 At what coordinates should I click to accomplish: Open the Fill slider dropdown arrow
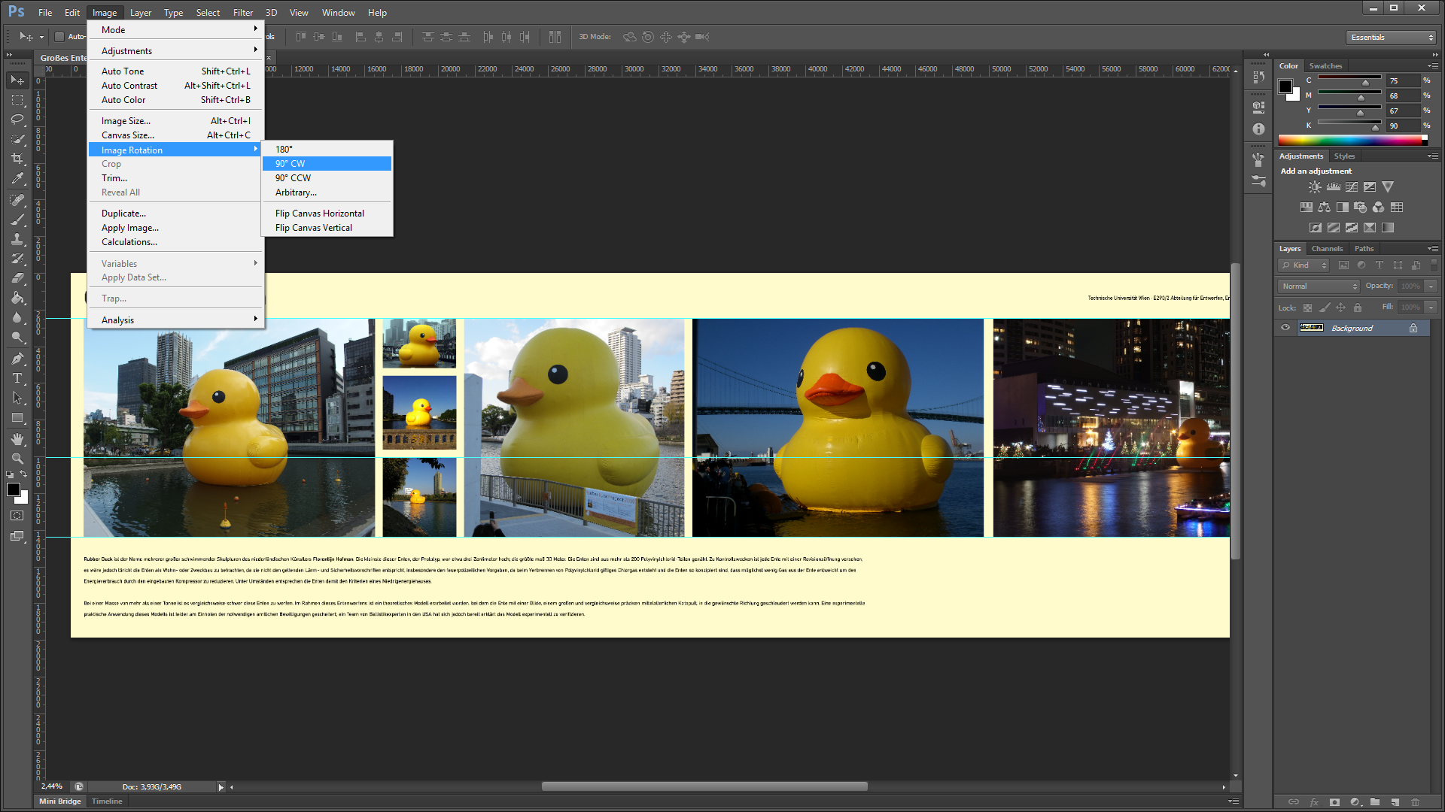tap(1431, 308)
